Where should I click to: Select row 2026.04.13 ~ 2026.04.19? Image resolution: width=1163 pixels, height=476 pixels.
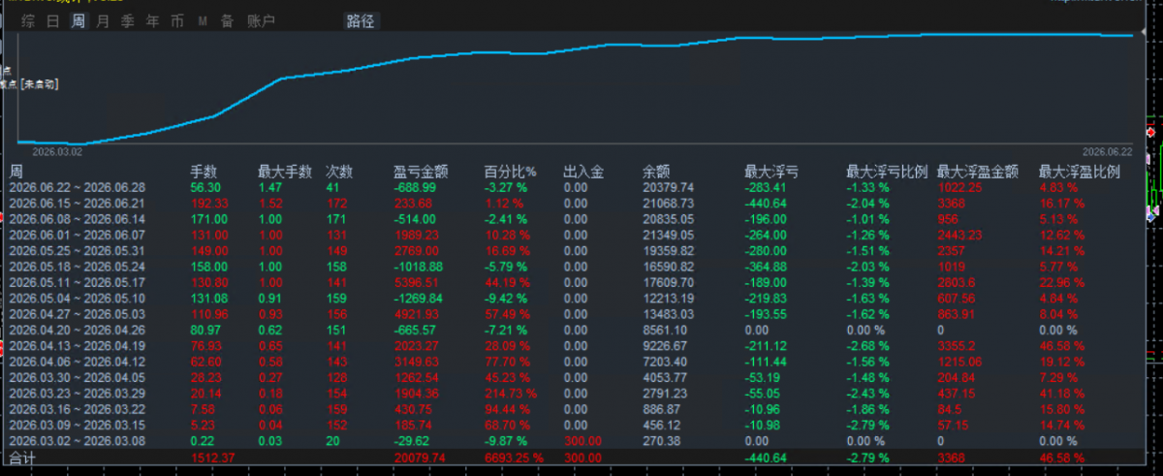[x=572, y=346]
